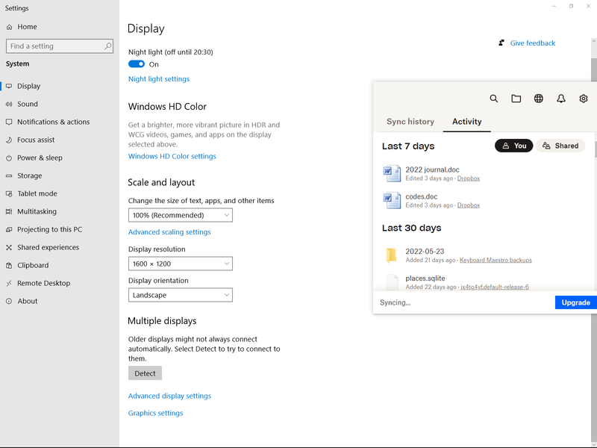Click inside the Find a setting field
Image resolution: width=597 pixels, height=448 pixels.
point(60,46)
